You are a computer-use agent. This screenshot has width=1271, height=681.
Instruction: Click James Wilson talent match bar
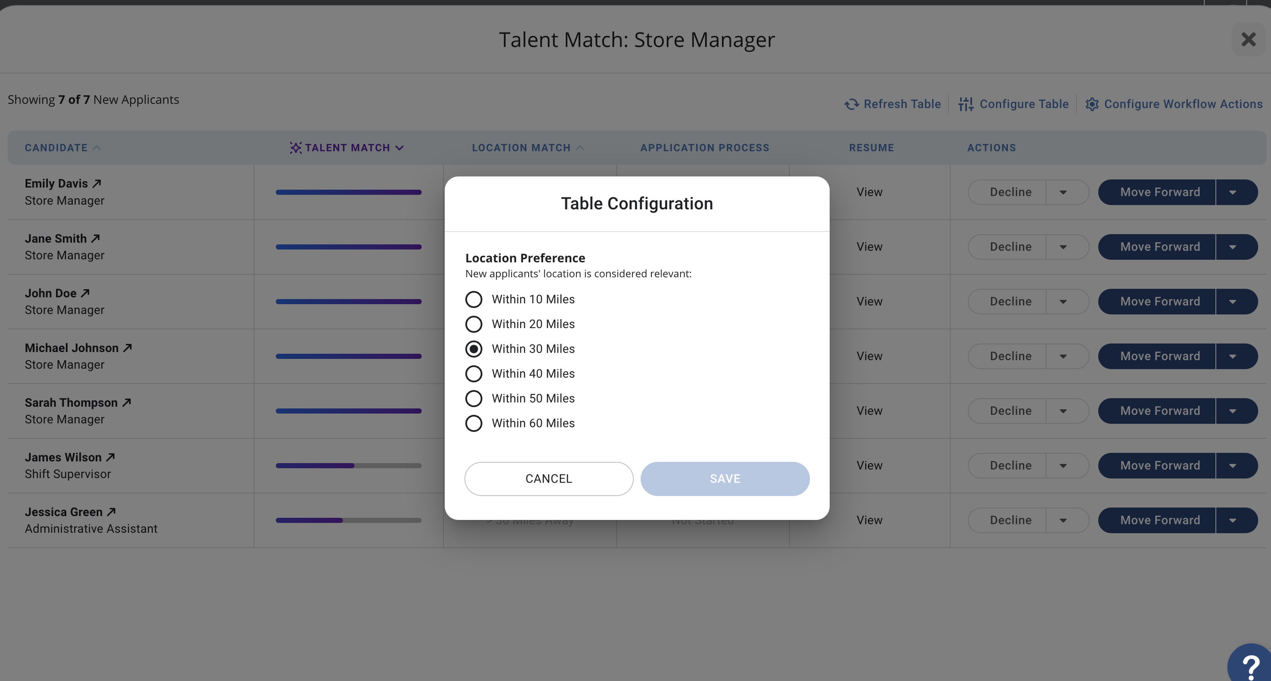tap(349, 466)
